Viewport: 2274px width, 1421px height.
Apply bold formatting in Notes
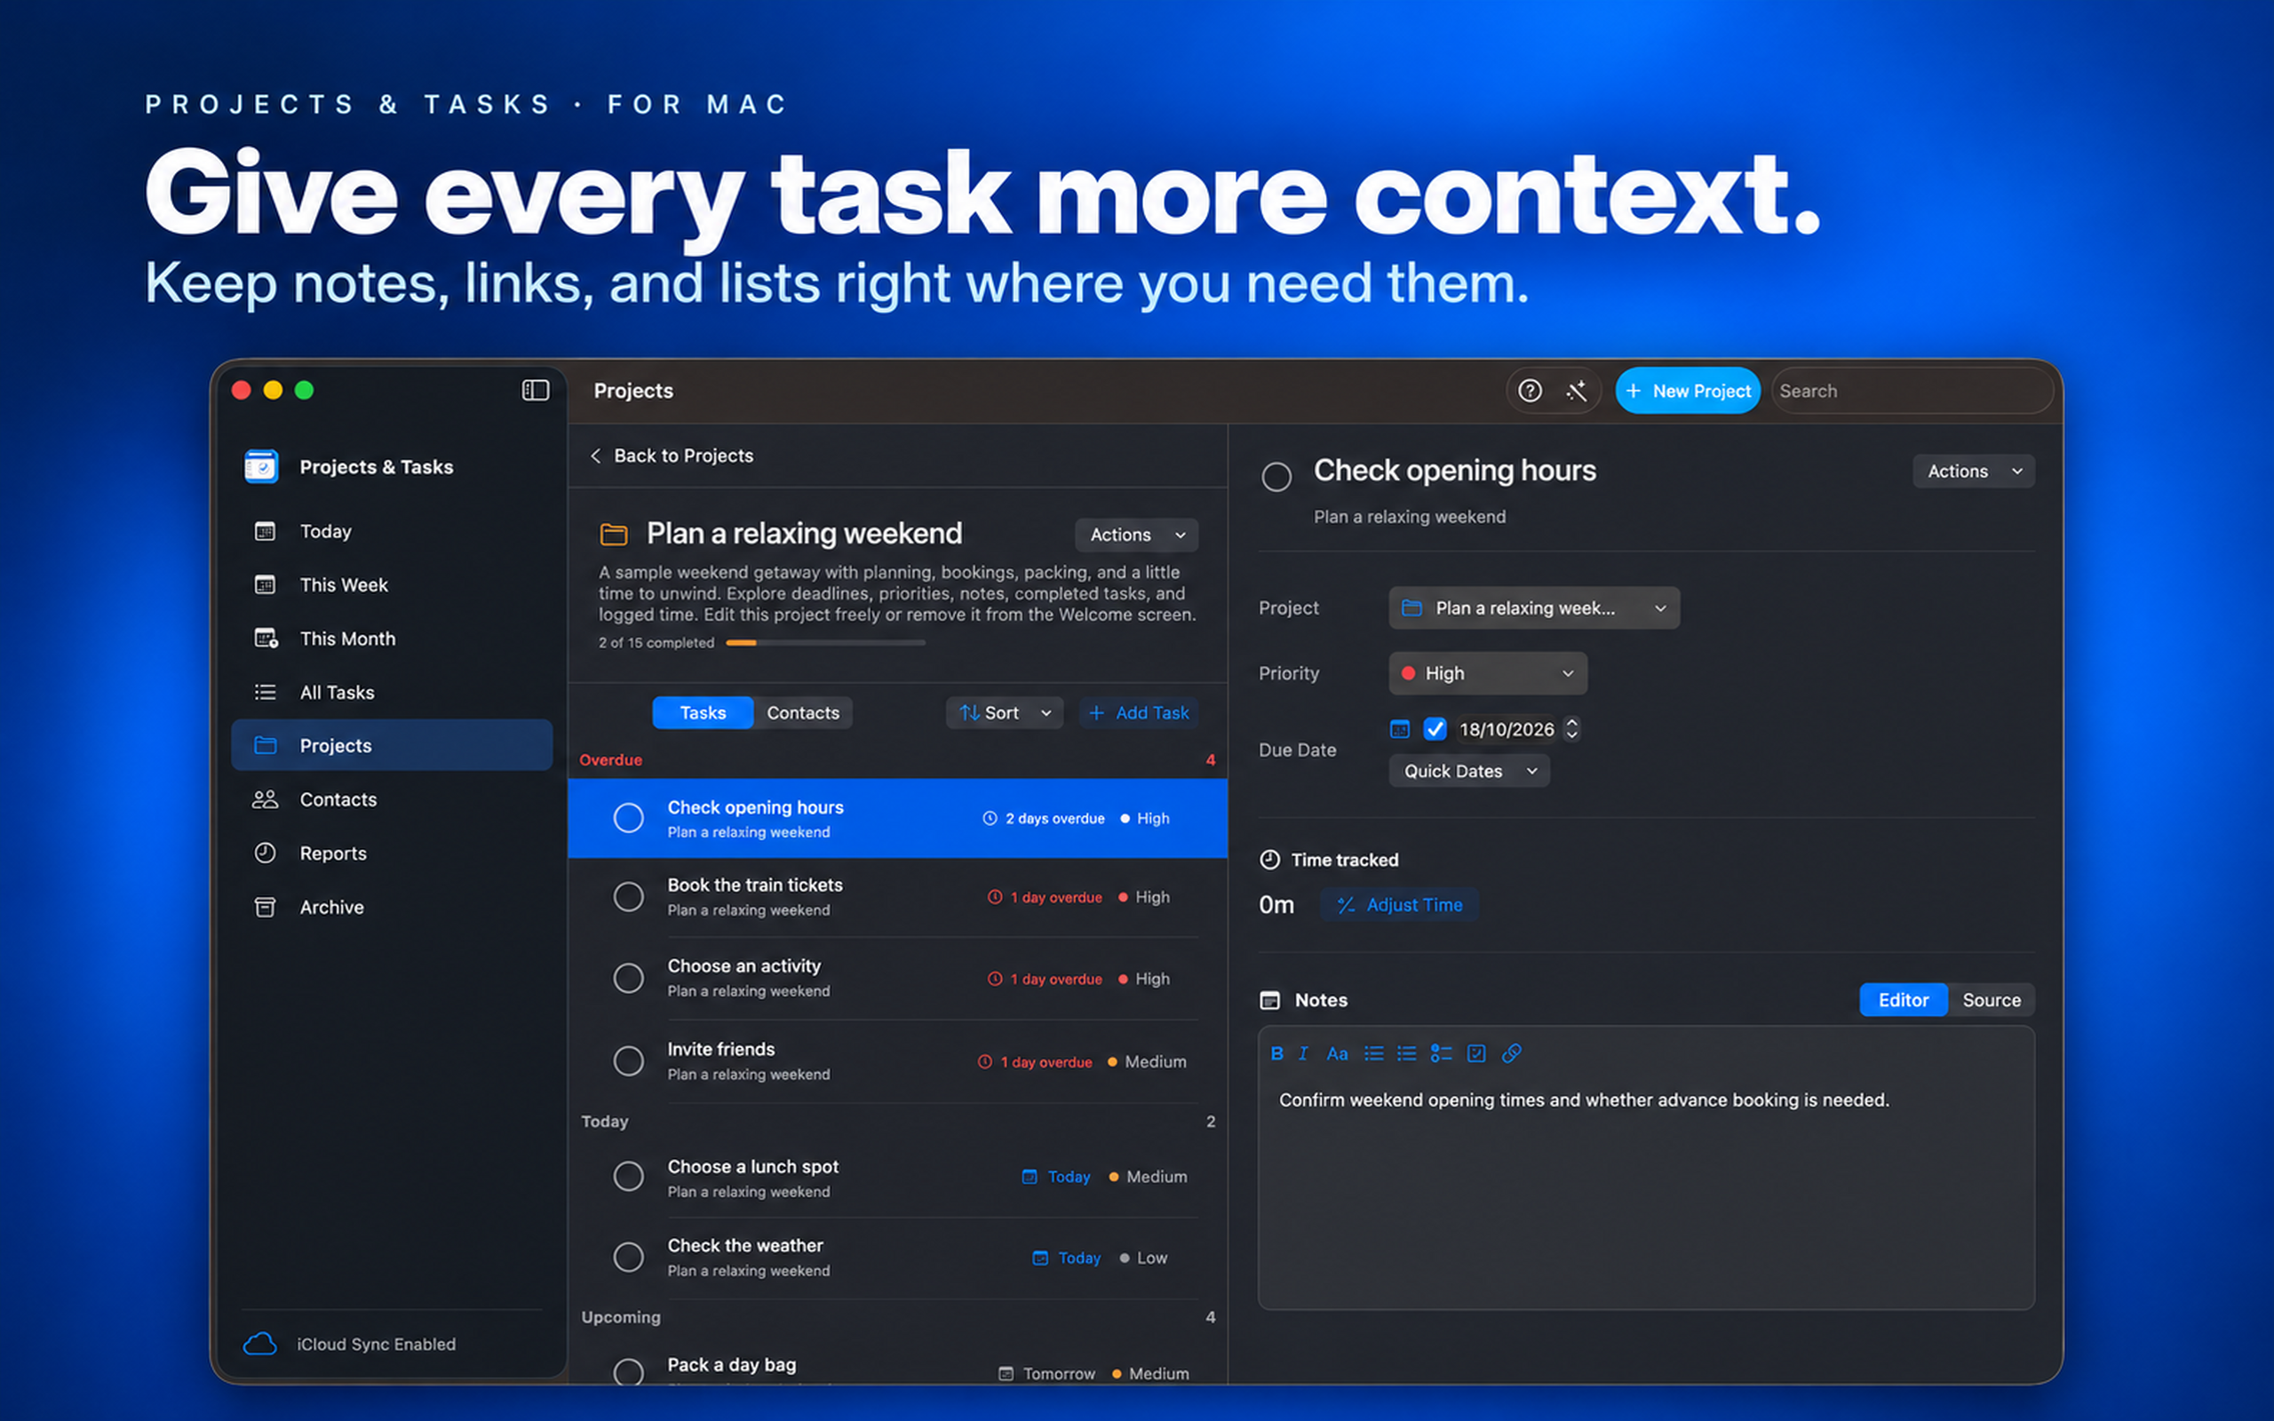(x=1277, y=1053)
